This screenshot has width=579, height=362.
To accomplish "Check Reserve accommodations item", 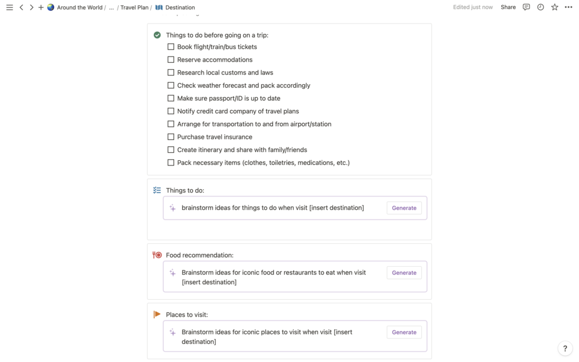I will coord(171,59).
